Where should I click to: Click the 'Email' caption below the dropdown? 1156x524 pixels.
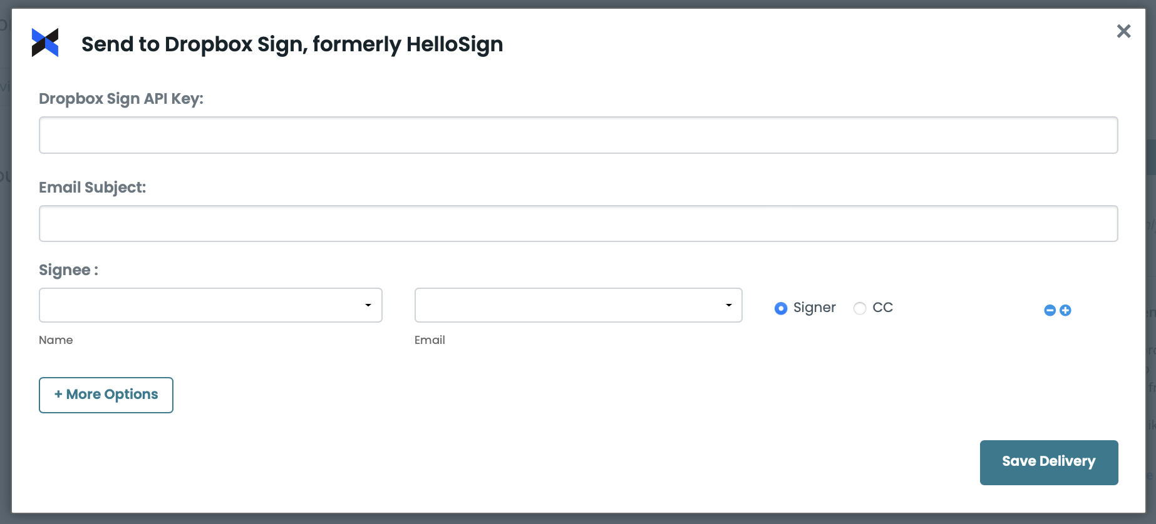[430, 340]
